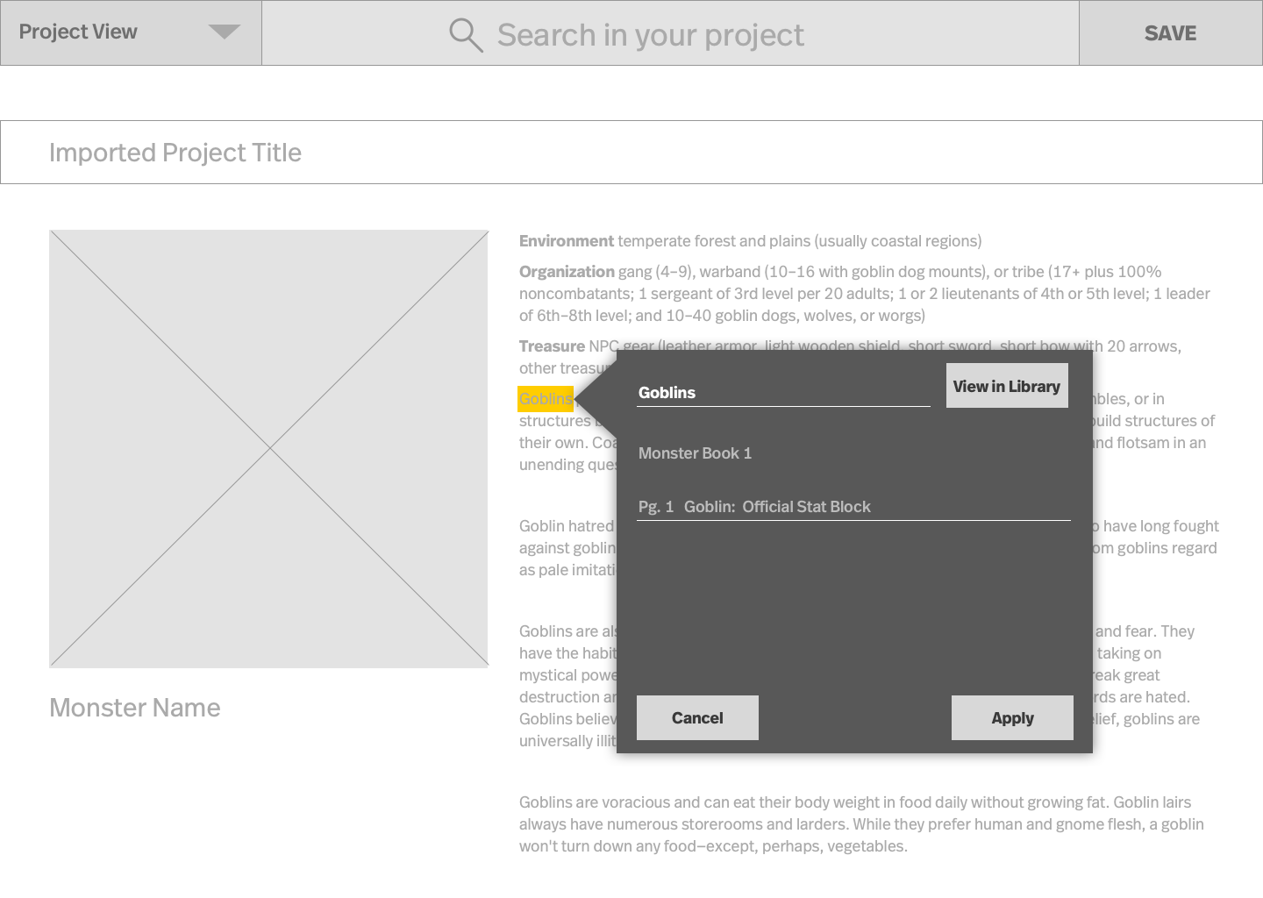
Task: Edit the Goblins name field in popup
Action: coord(783,392)
